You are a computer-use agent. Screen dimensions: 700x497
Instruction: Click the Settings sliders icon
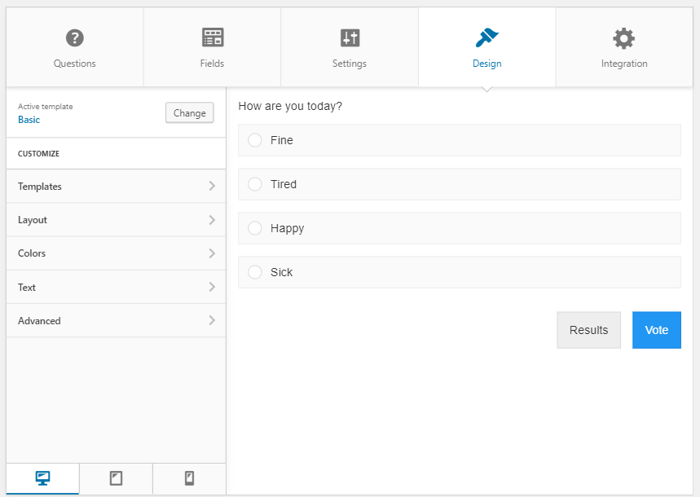[x=350, y=37]
